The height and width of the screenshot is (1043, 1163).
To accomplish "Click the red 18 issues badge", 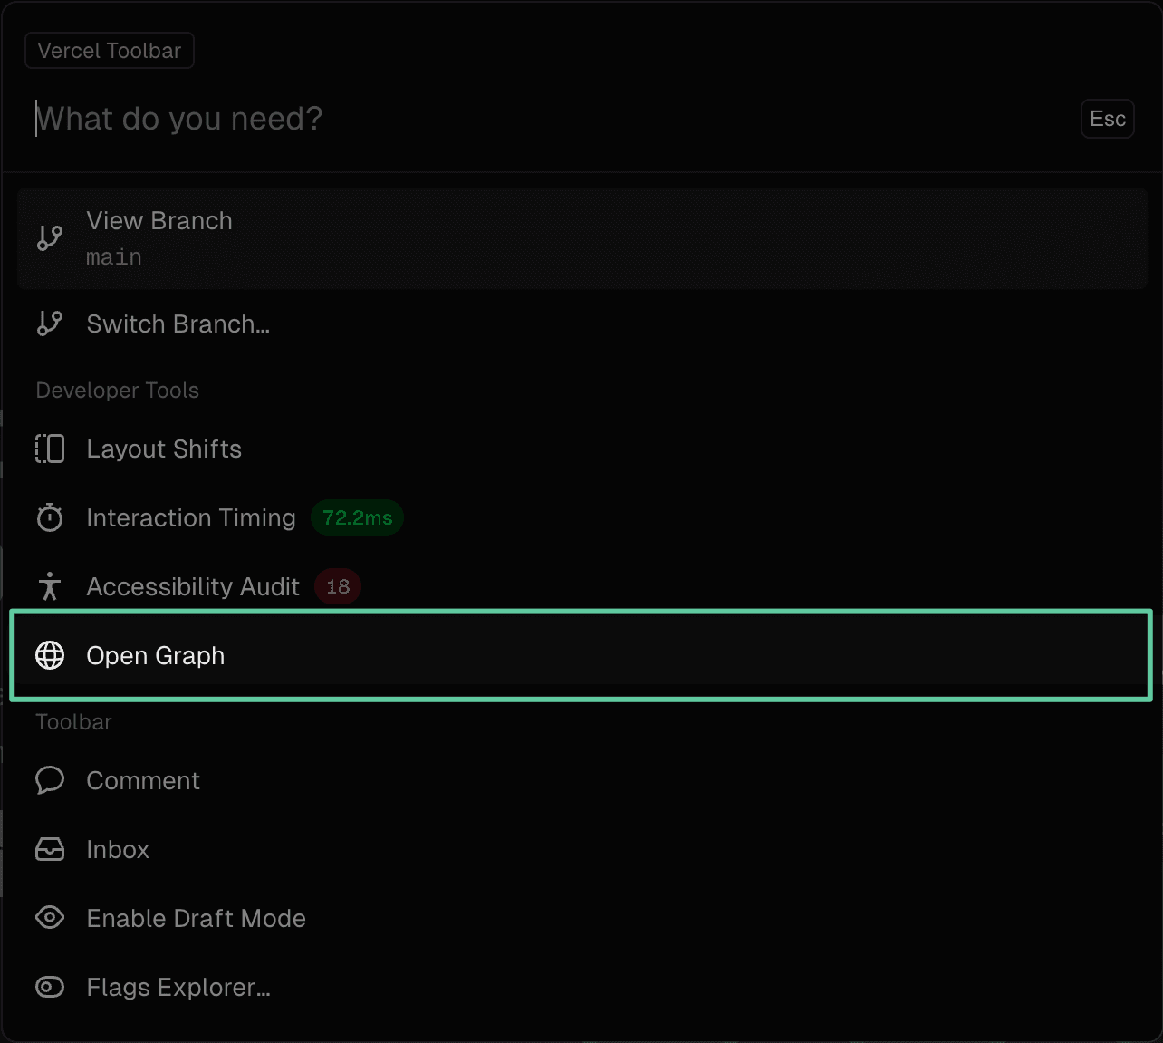I will point(338,586).
